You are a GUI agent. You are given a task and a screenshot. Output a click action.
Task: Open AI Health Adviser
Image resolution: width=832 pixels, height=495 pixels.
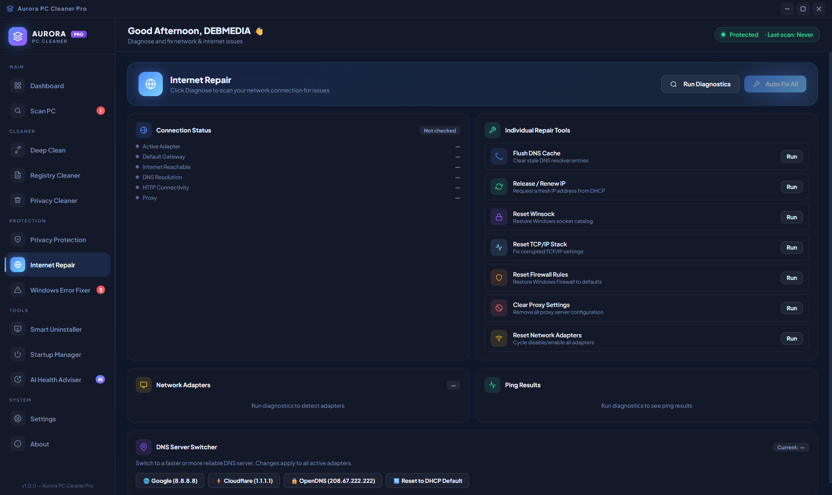coord(58,380)
